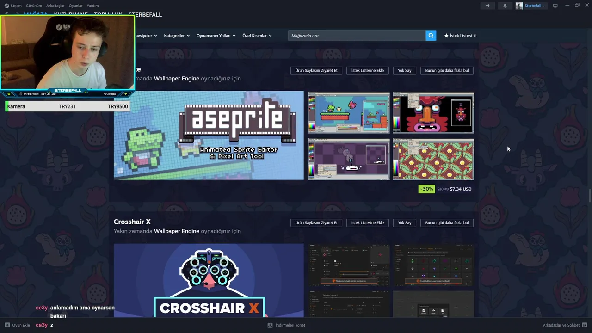592x333 pixels.
Task: Expand the Tavsiyeler dropdown
Action: point(146,36)
